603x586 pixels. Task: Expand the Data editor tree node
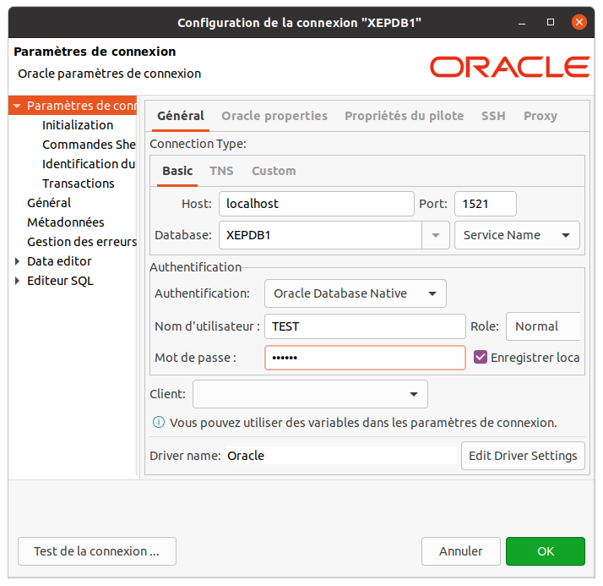pyautogui.click(x=18, y=261)
